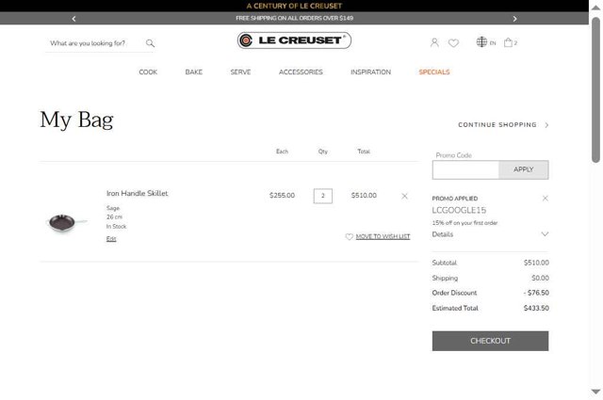The height and width of the screenshot is (400, 603).
Task: Click Continue Shopping arrow
Action: point(546,125)
